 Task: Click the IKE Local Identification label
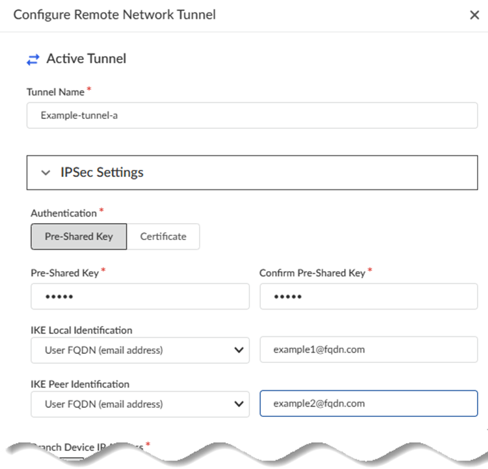pyautogui.click(x=81, y=330)
